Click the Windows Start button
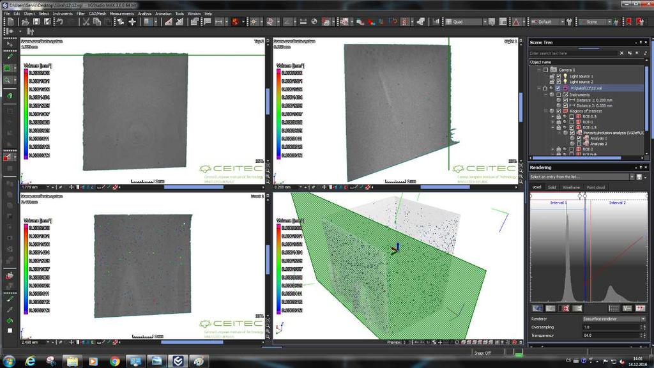The width and height of the screenshot is (654, 368). click(9, 361)
